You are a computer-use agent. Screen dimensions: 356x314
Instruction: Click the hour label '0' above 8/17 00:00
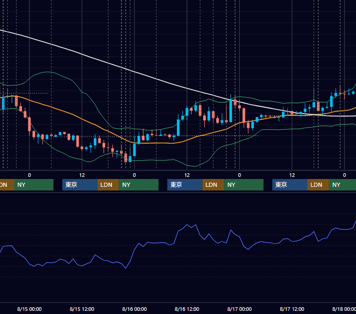[239, 175]
